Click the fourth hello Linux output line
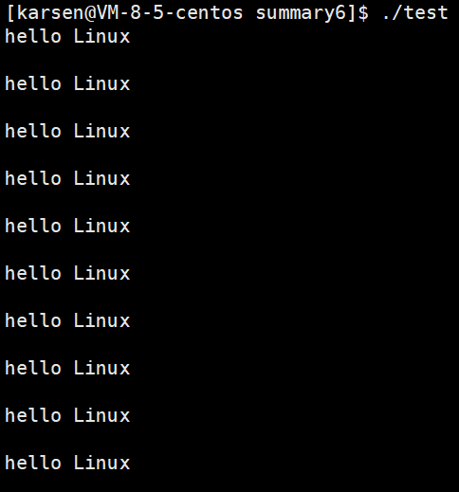Screen dimensions: 459x492 point(67,178)
